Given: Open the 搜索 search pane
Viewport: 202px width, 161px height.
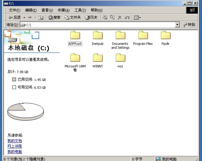Looking at the screenshot, I should coord(54,17).
